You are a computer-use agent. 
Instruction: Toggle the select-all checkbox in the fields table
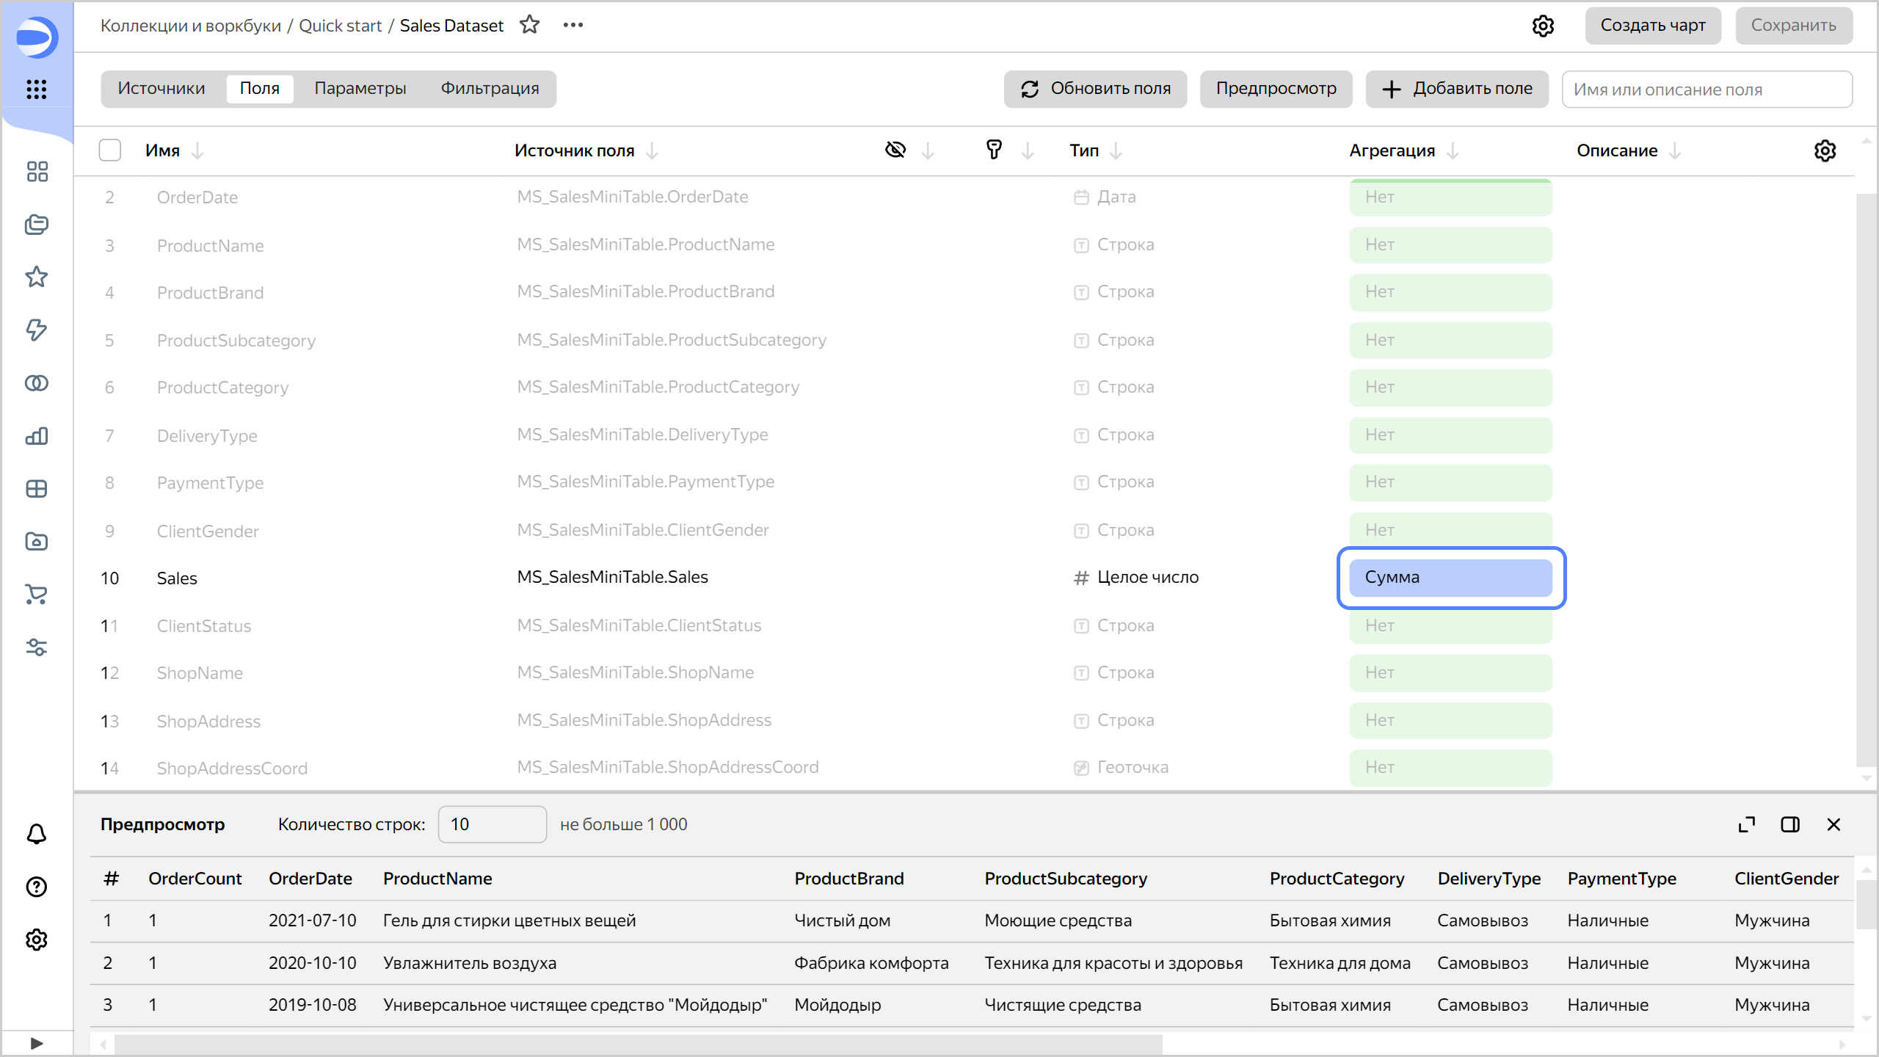pos(109,150)
